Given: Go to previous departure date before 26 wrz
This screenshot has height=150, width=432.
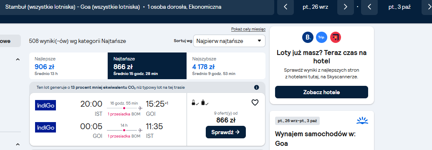Looking at the screenshot, I should (x=285, y=7).
